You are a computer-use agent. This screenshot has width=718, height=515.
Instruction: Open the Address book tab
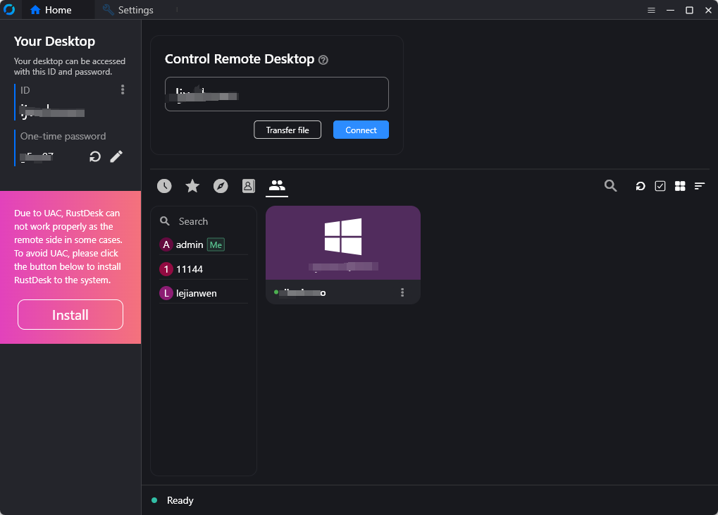248,186
